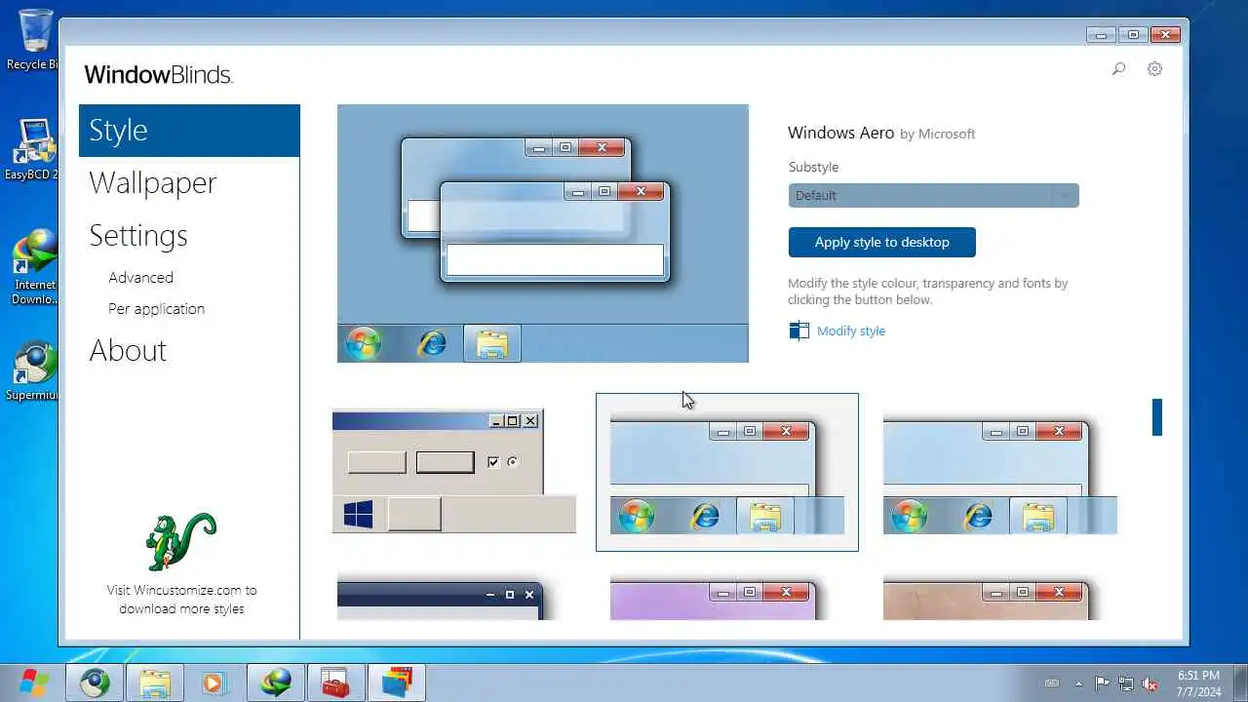Maximize the WindowBlinds window
The width and height of the screenshot is (1248, 702).
tap(1133, 34)
